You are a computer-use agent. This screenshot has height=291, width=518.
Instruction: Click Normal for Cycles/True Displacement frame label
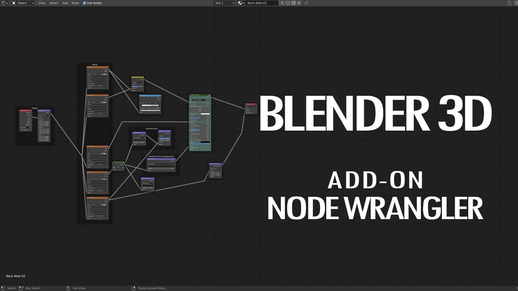coord(161,156)
